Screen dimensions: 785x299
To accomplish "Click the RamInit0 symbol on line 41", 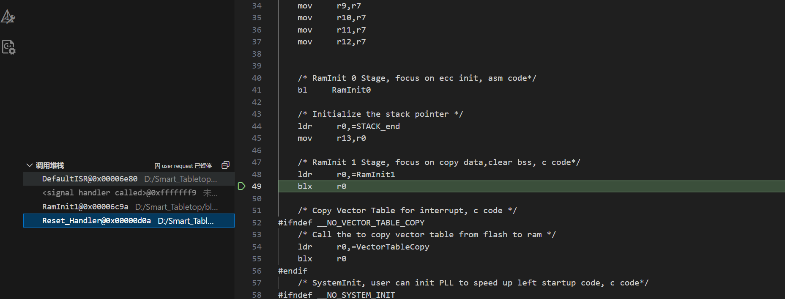I will click(x=351, y=90).
